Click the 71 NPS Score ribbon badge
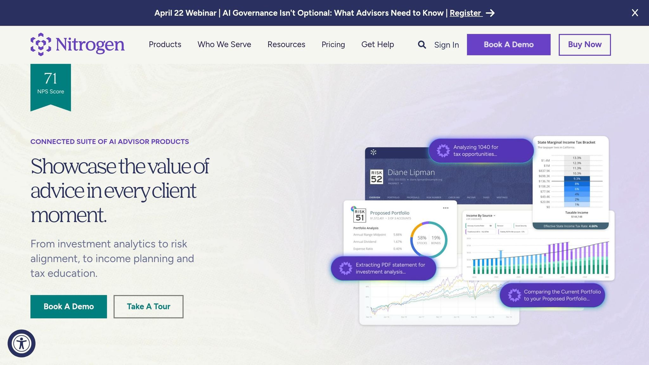Screen dimensions: 649x365 pyautogui.click(x=51, y=86)
